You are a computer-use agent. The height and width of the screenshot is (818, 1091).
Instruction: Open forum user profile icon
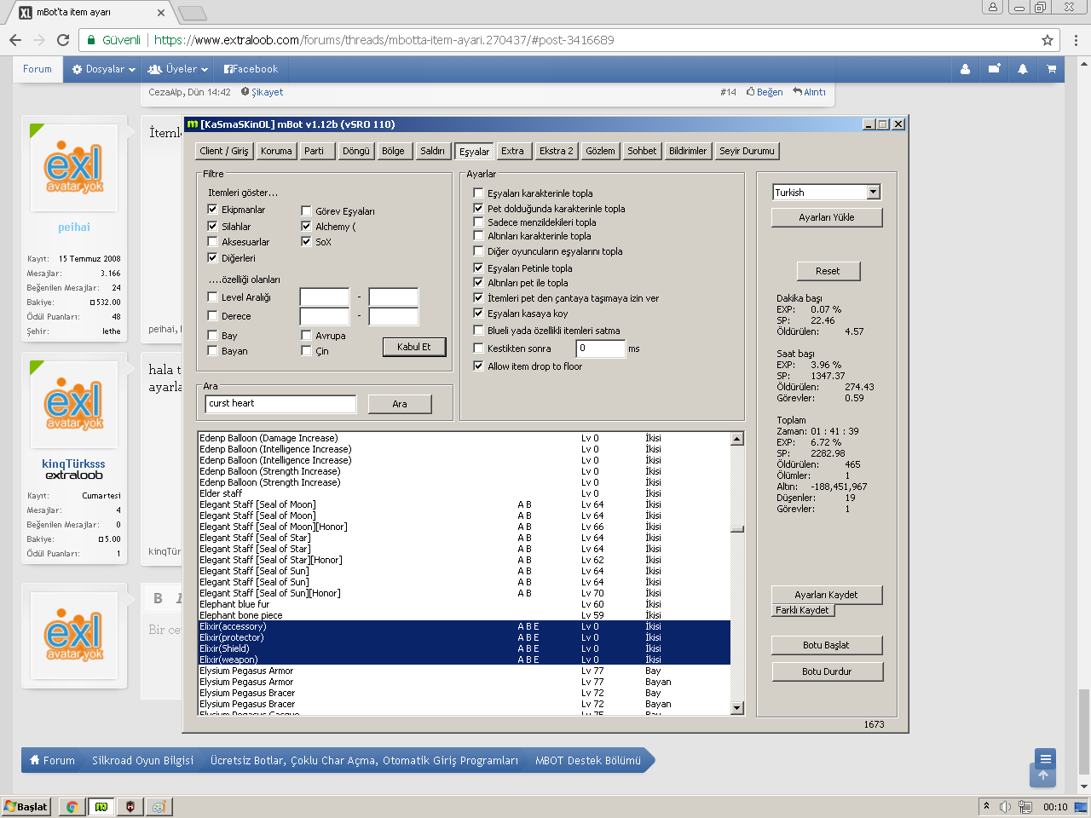click(965, 69)
